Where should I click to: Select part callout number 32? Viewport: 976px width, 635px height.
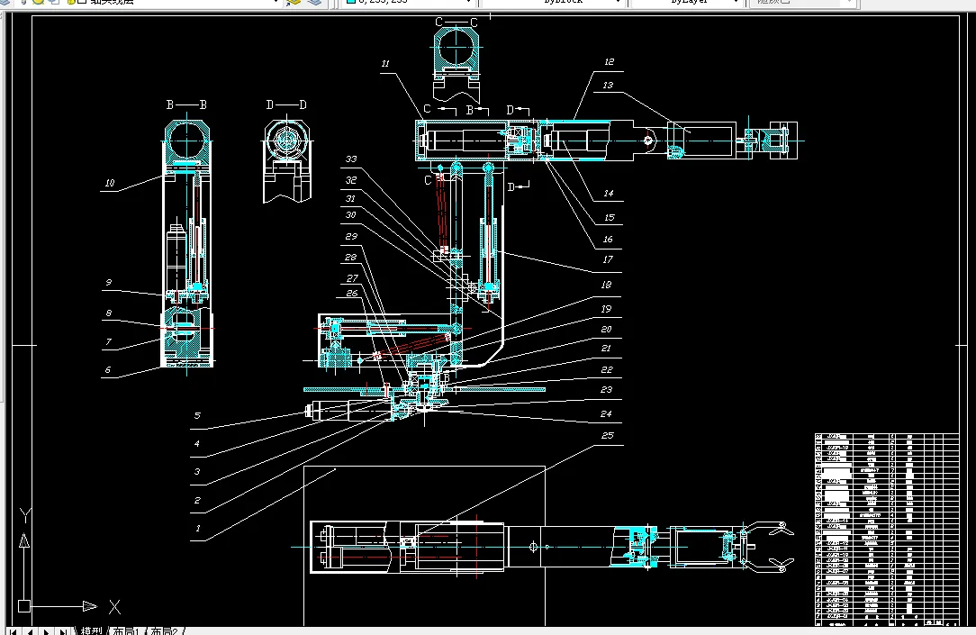(351, 180)
